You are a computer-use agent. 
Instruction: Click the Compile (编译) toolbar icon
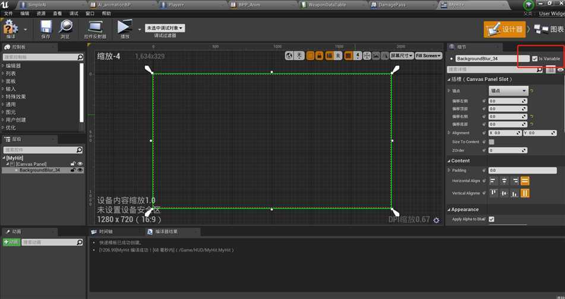point(11,29)
